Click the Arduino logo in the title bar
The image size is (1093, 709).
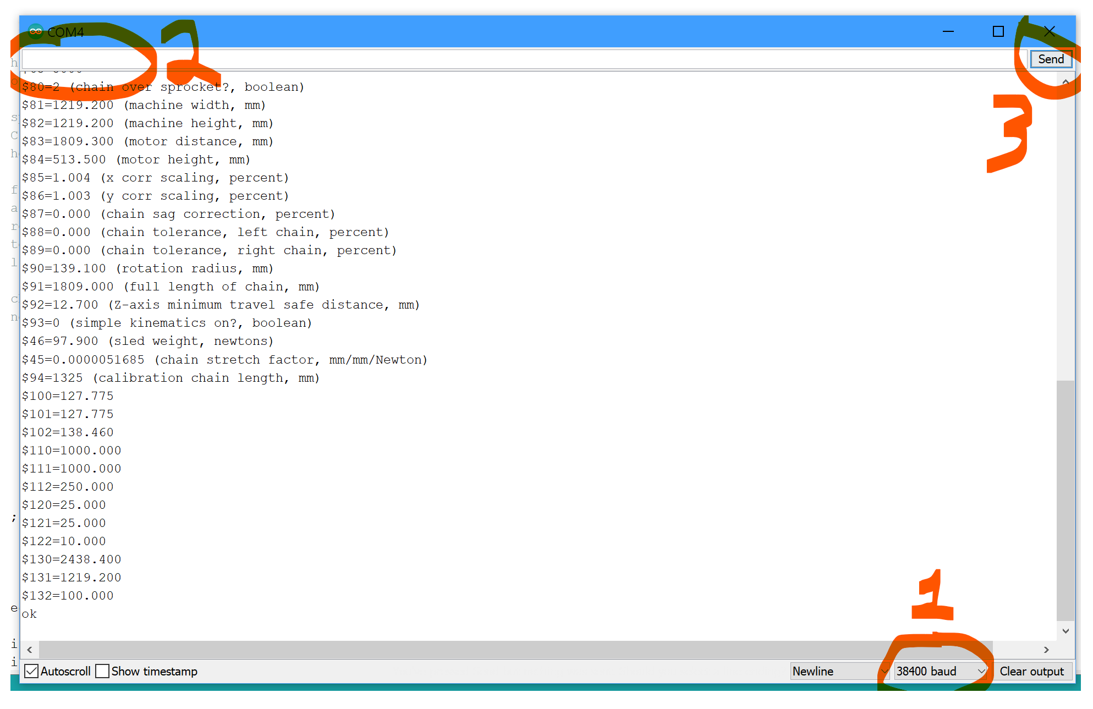pos(36,31)
